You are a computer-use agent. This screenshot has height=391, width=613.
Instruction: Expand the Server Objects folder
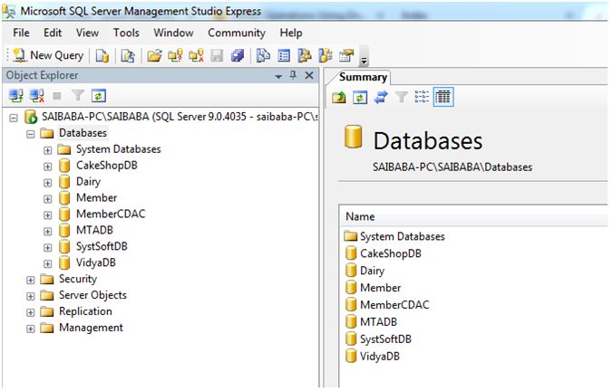coord(31,296)
